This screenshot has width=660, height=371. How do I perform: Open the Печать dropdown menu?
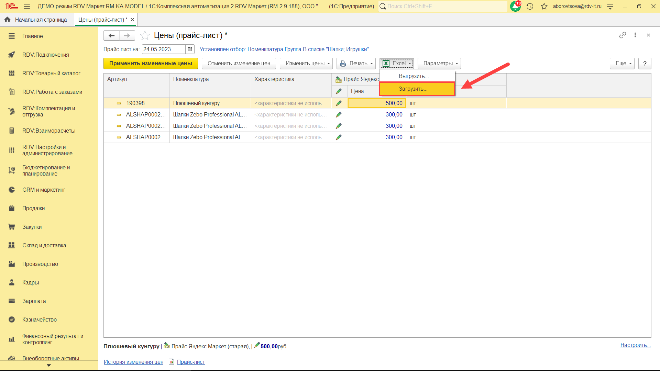coord(356,64)
